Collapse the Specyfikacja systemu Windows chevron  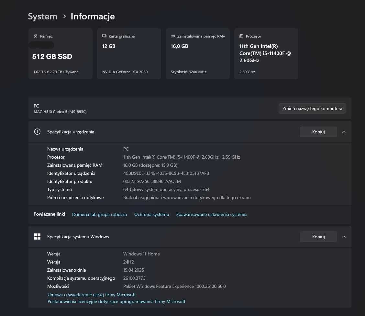click(x=344, y=237)
